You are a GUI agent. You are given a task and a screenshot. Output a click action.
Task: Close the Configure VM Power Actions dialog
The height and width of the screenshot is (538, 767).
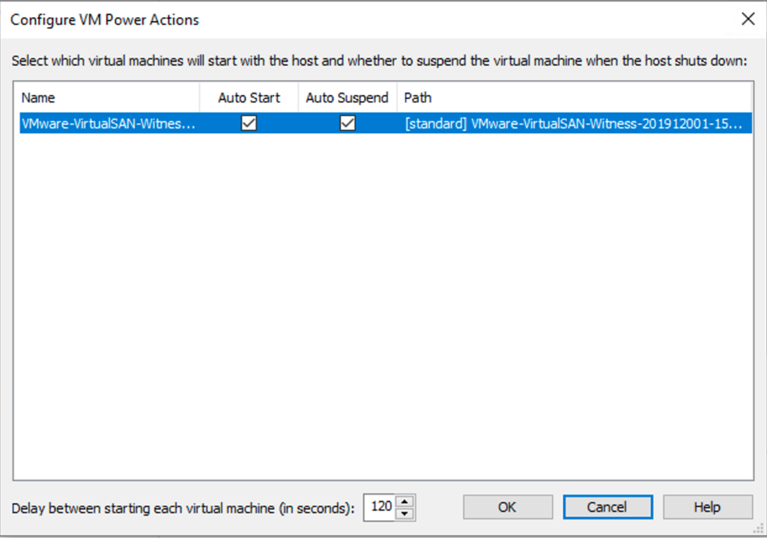[748, 19]
